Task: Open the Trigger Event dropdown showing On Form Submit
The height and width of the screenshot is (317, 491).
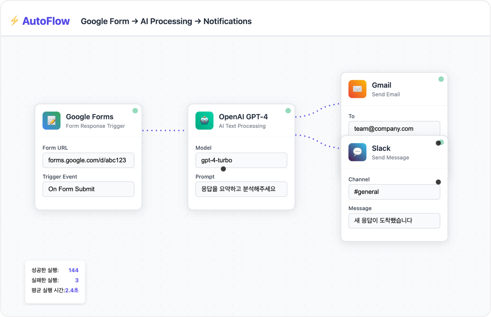Action: (88, 189)
